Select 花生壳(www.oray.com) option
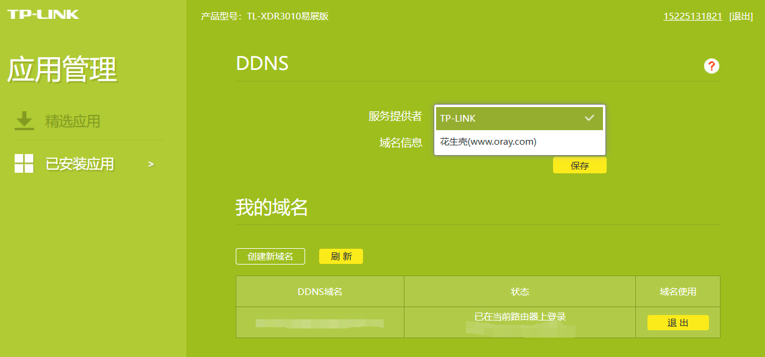Image resolution: width=765 pixels, height=357 pixels. (x=520, y=142)
